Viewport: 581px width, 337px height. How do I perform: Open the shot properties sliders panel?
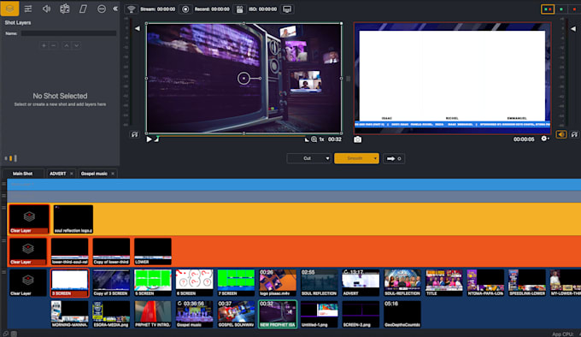tap(28, 9)
